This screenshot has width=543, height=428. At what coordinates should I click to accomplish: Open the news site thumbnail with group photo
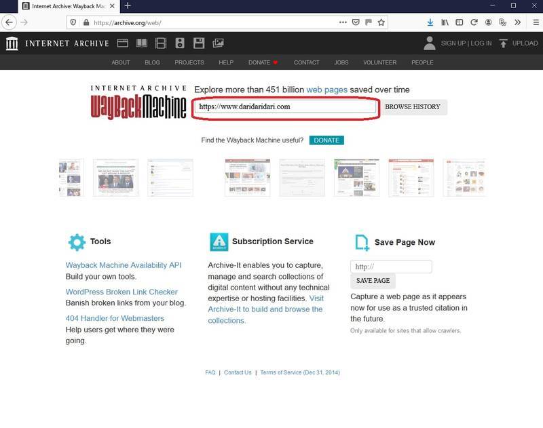(115, 178)
